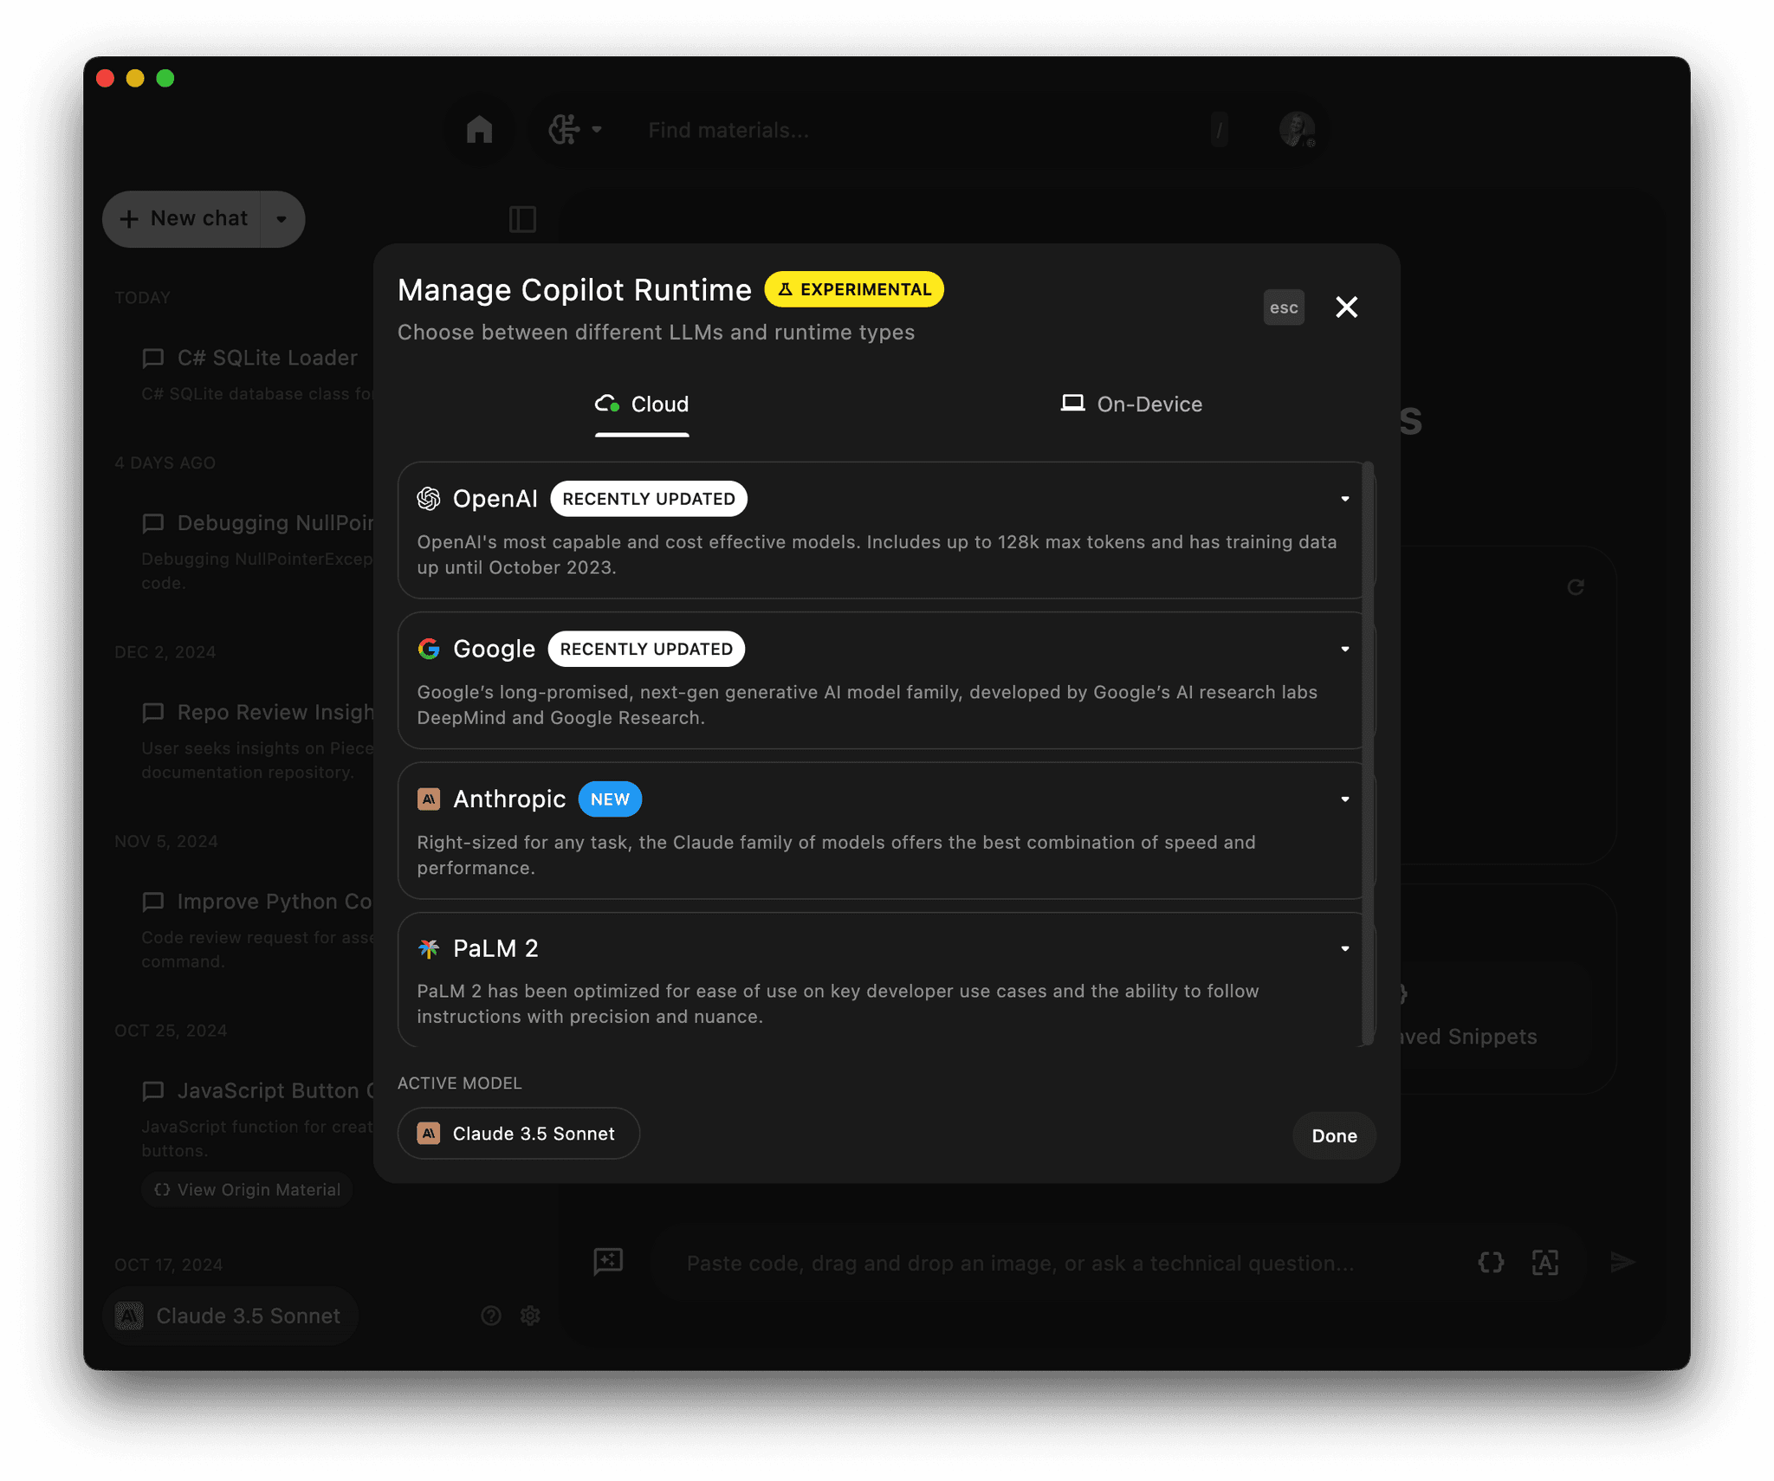Expand the Google models section
This screenshot has width=1774, height=1481.
click(x=1344, y=649)
